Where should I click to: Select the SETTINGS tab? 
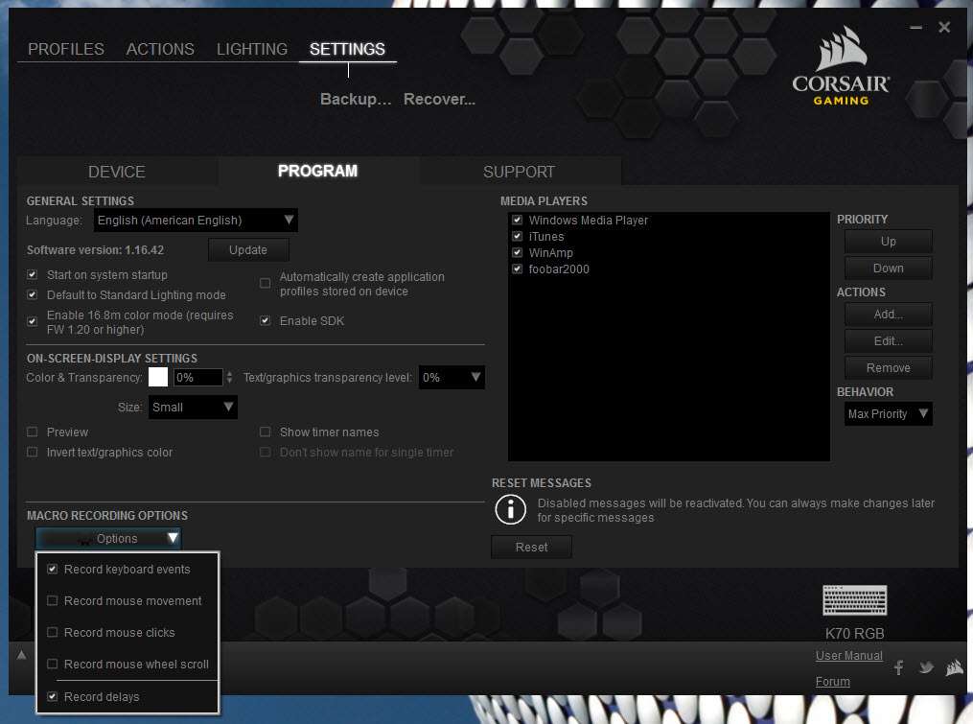point(347,49)
